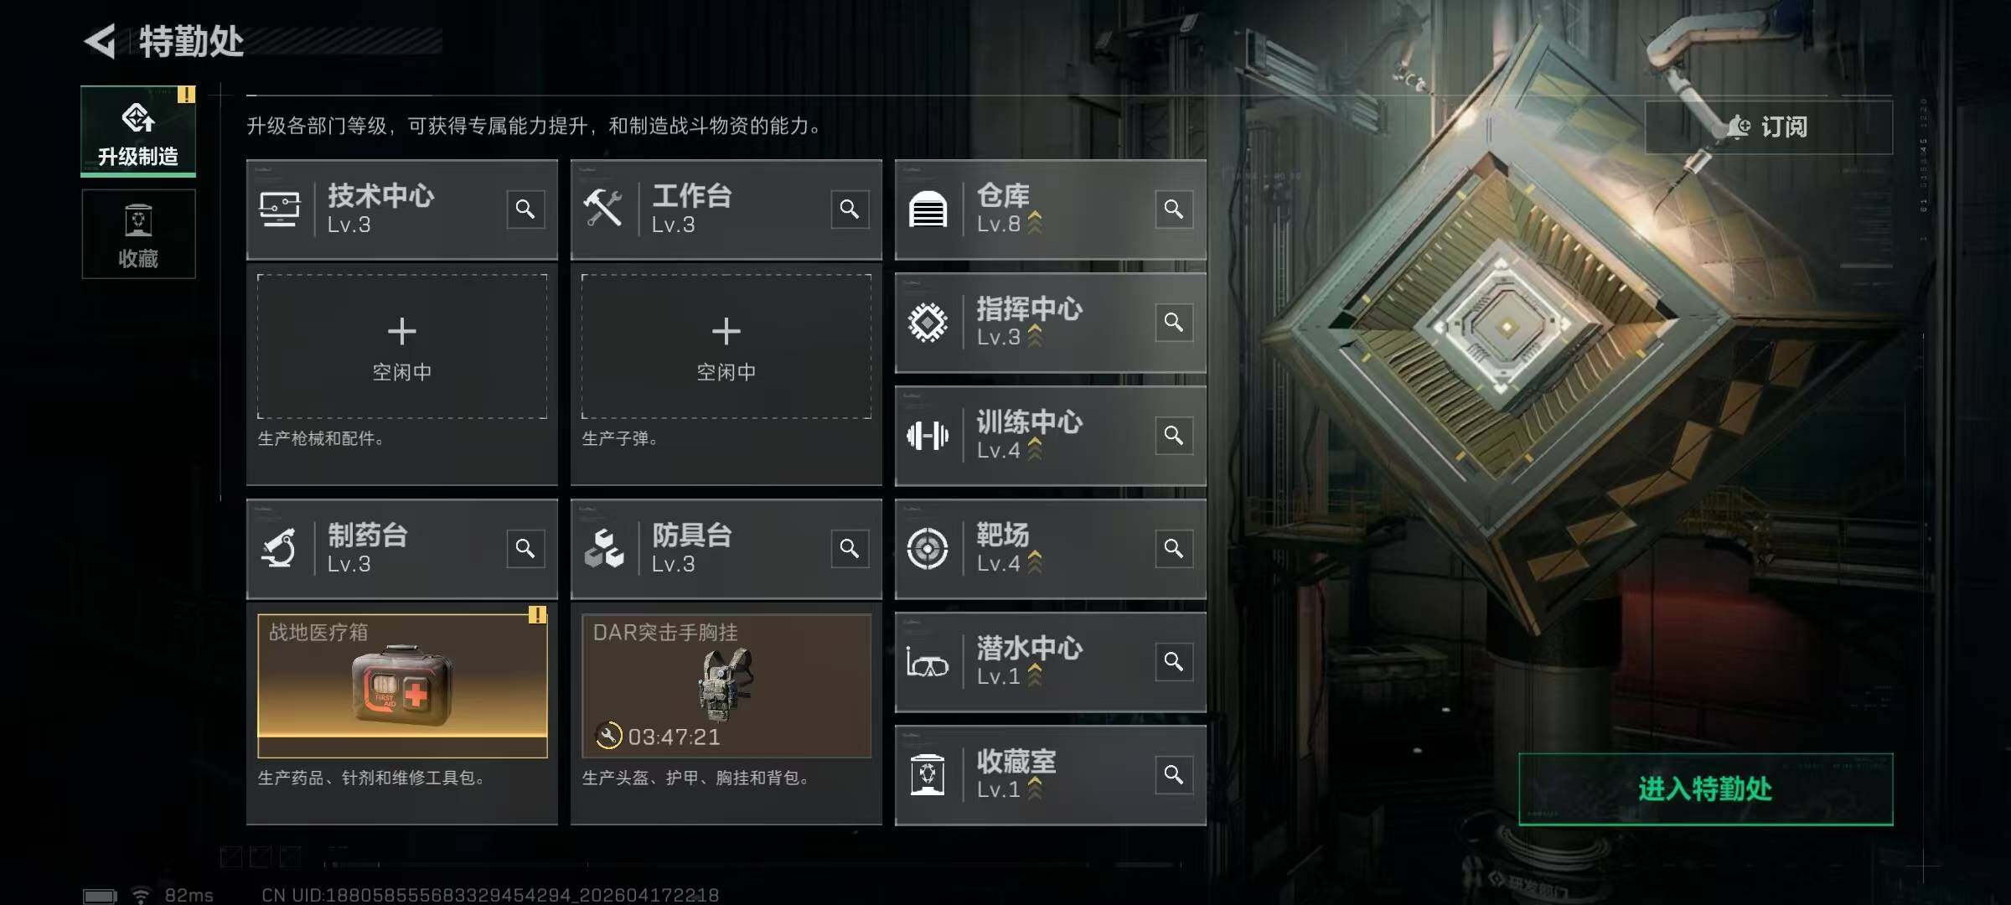Click the 仓库 Lv.8 upgrade arrows
Viewport: 2011px width, 905px height.
(1035, 223)
